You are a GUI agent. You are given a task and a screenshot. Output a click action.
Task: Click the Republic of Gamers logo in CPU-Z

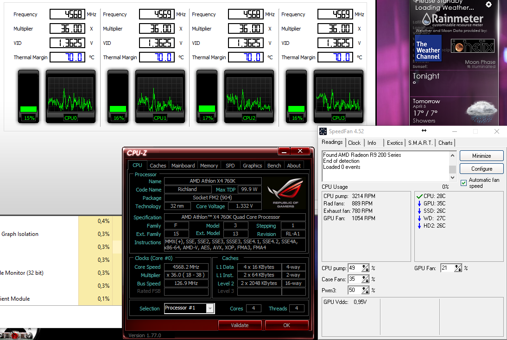coord(285,192)
